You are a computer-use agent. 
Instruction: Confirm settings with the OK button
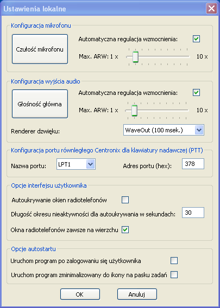tap(80, 294)
